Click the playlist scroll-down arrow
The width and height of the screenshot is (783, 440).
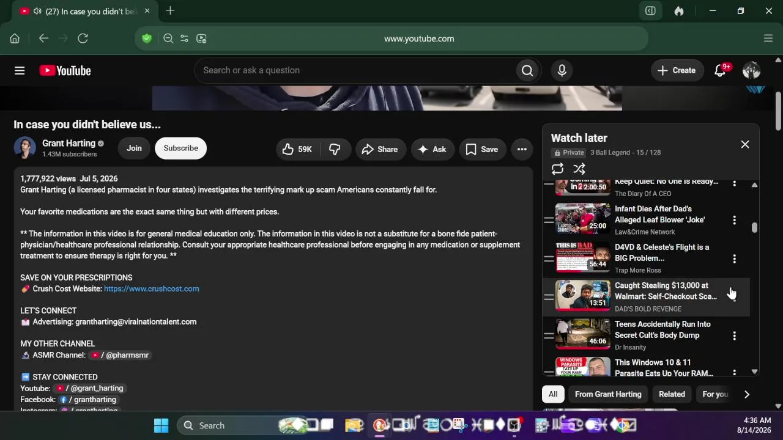755,371
